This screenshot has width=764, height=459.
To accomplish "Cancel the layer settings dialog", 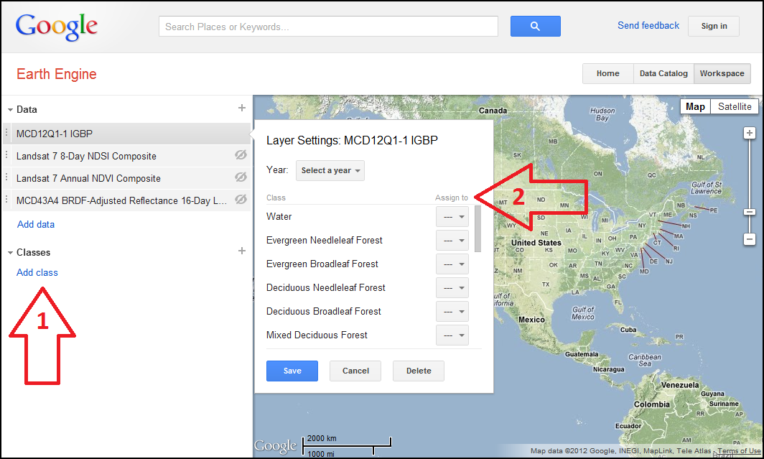I will (355, 371).
